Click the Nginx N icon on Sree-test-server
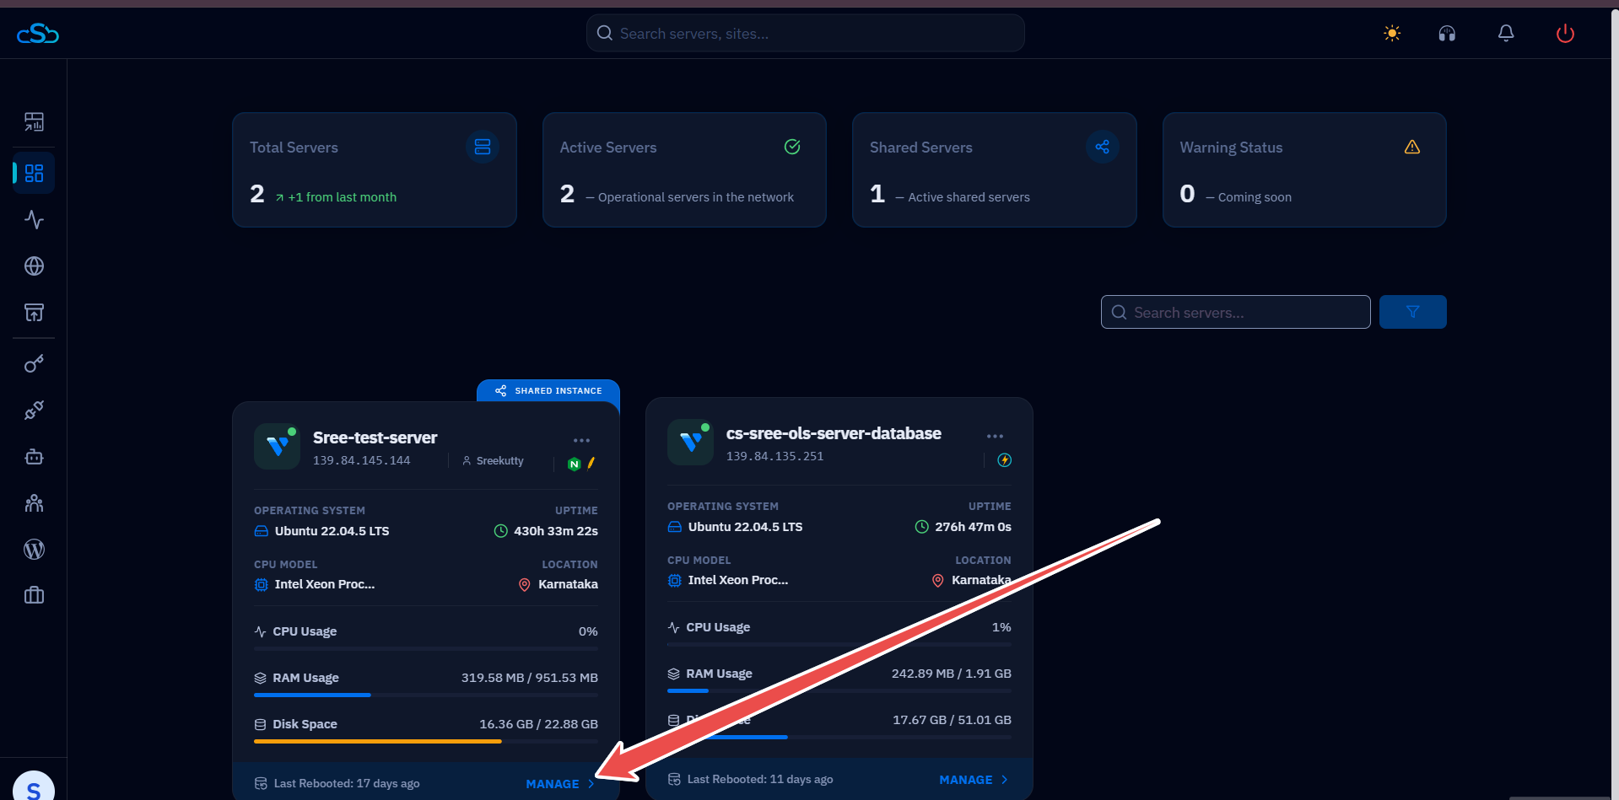Viewport: 1619px width, 800px height. (x=575, y=464)
